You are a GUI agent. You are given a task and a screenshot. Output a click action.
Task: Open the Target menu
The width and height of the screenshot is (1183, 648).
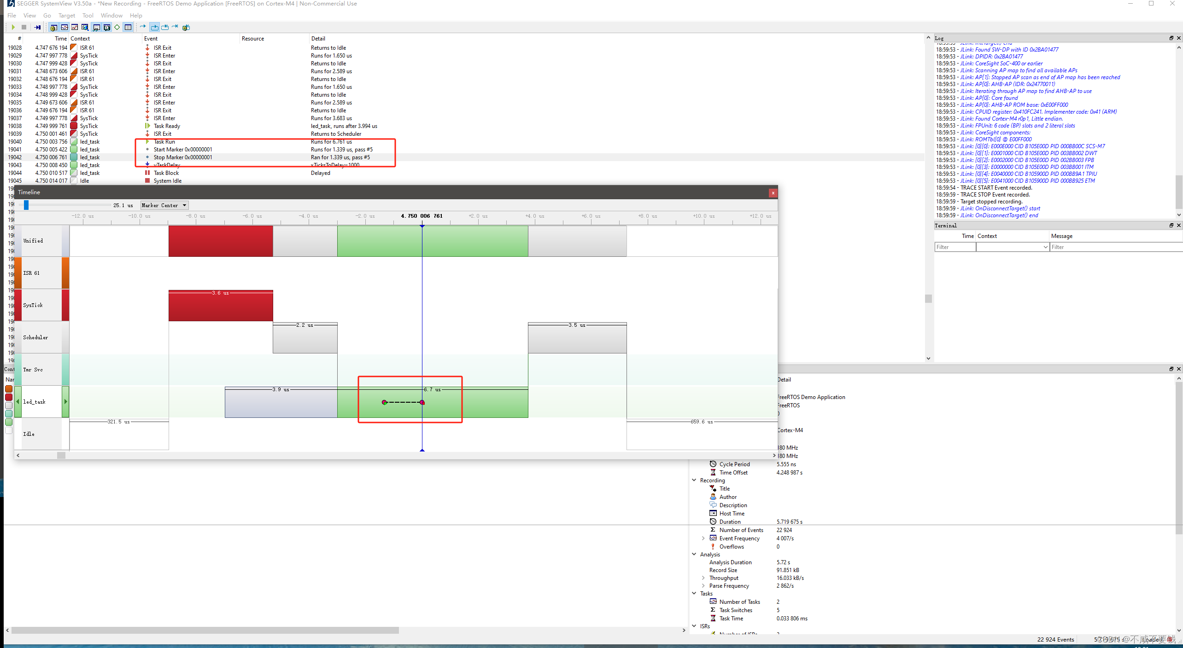pyautogui.click(x=67, y=15)
